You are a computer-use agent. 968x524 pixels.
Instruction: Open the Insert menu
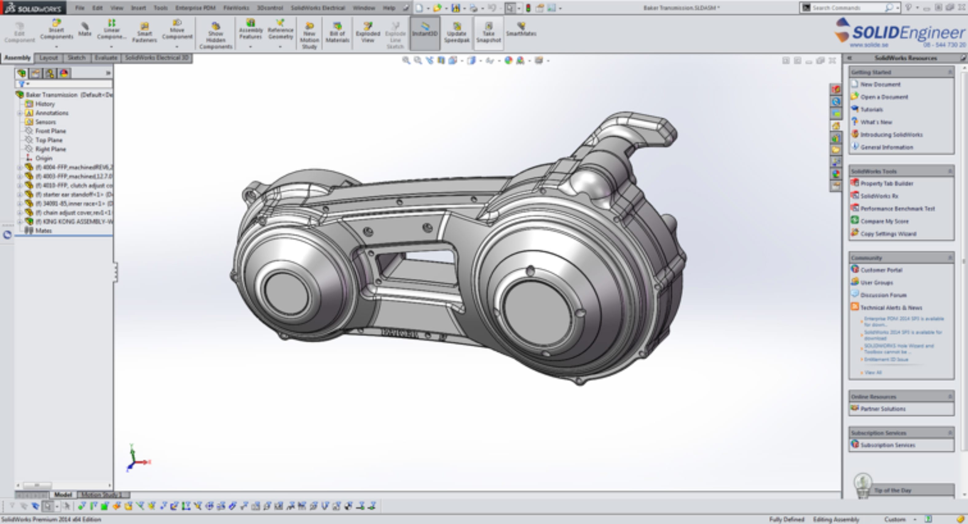pos(138,7)
